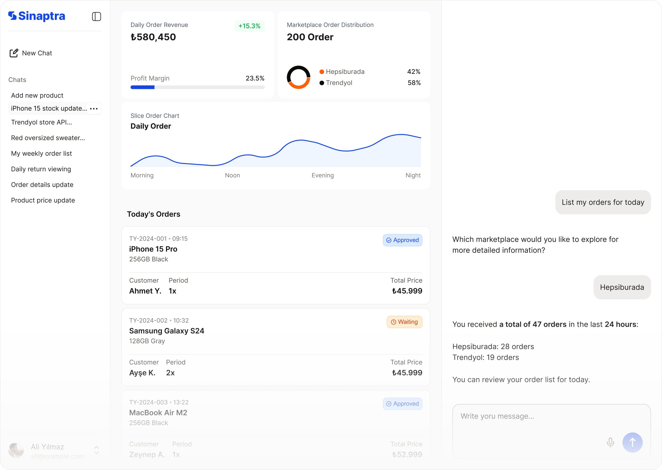Open the iPhone 15 Pro order title
This screenshot has width=662, height=470.
(x=153, y=249)
